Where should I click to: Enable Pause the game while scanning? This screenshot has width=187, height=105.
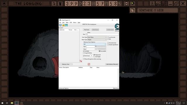(x=84, y=59)
